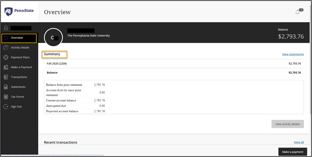Image resolution: width=312 pixels, height=157 pixels.
Task: Click the notification bell icon
Action: pyautogui.click(x=297, y=12)
